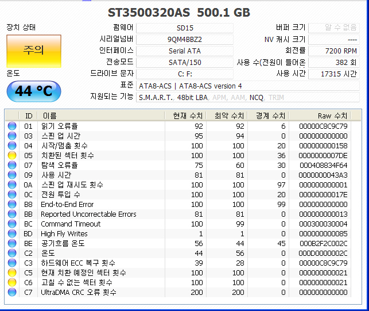Select the Reported Uncorrectable Errors row name
369x311 pixels.
[x=88, y=214]
